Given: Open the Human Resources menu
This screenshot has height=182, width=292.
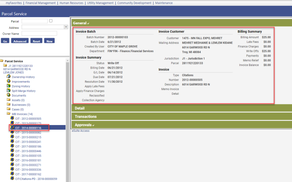Looking at the screenshot, I should pos(71,3).
